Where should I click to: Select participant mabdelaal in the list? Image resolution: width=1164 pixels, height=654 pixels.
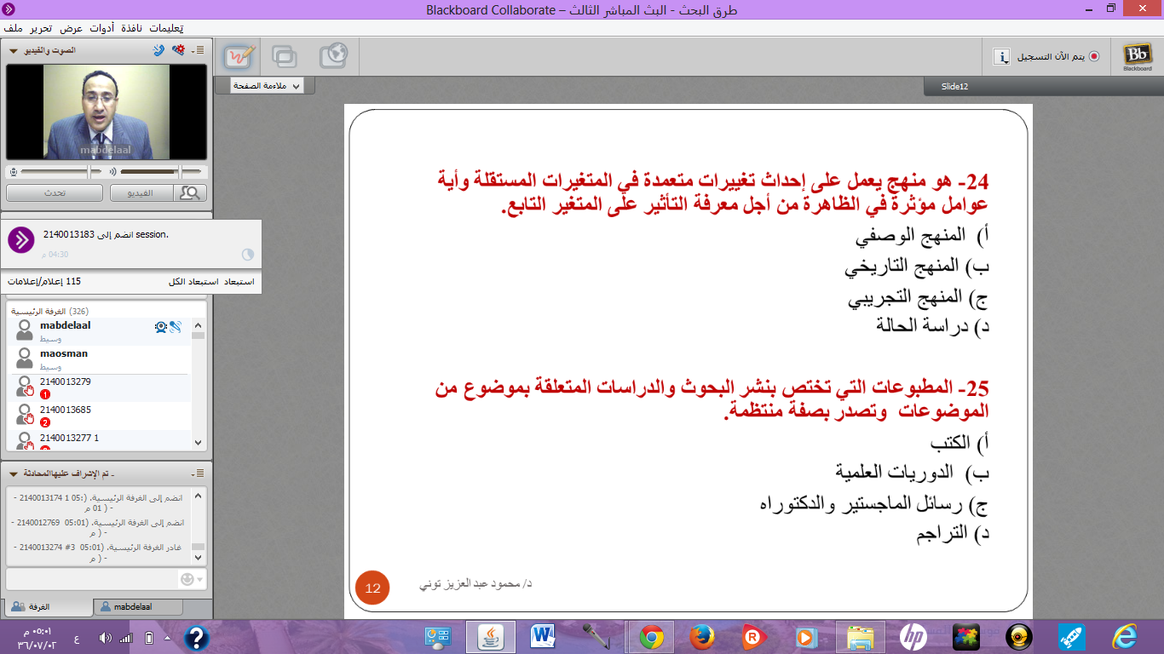coord(99,331)
